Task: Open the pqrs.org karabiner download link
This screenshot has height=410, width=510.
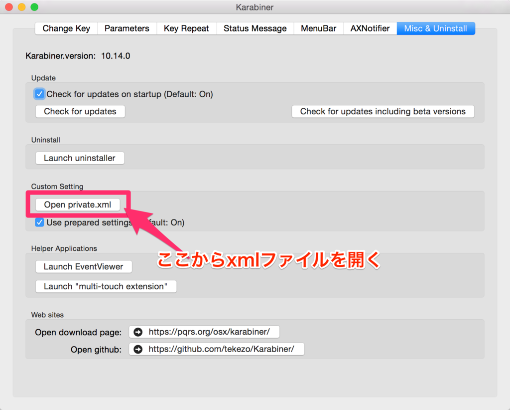Action: pos(204,332)
